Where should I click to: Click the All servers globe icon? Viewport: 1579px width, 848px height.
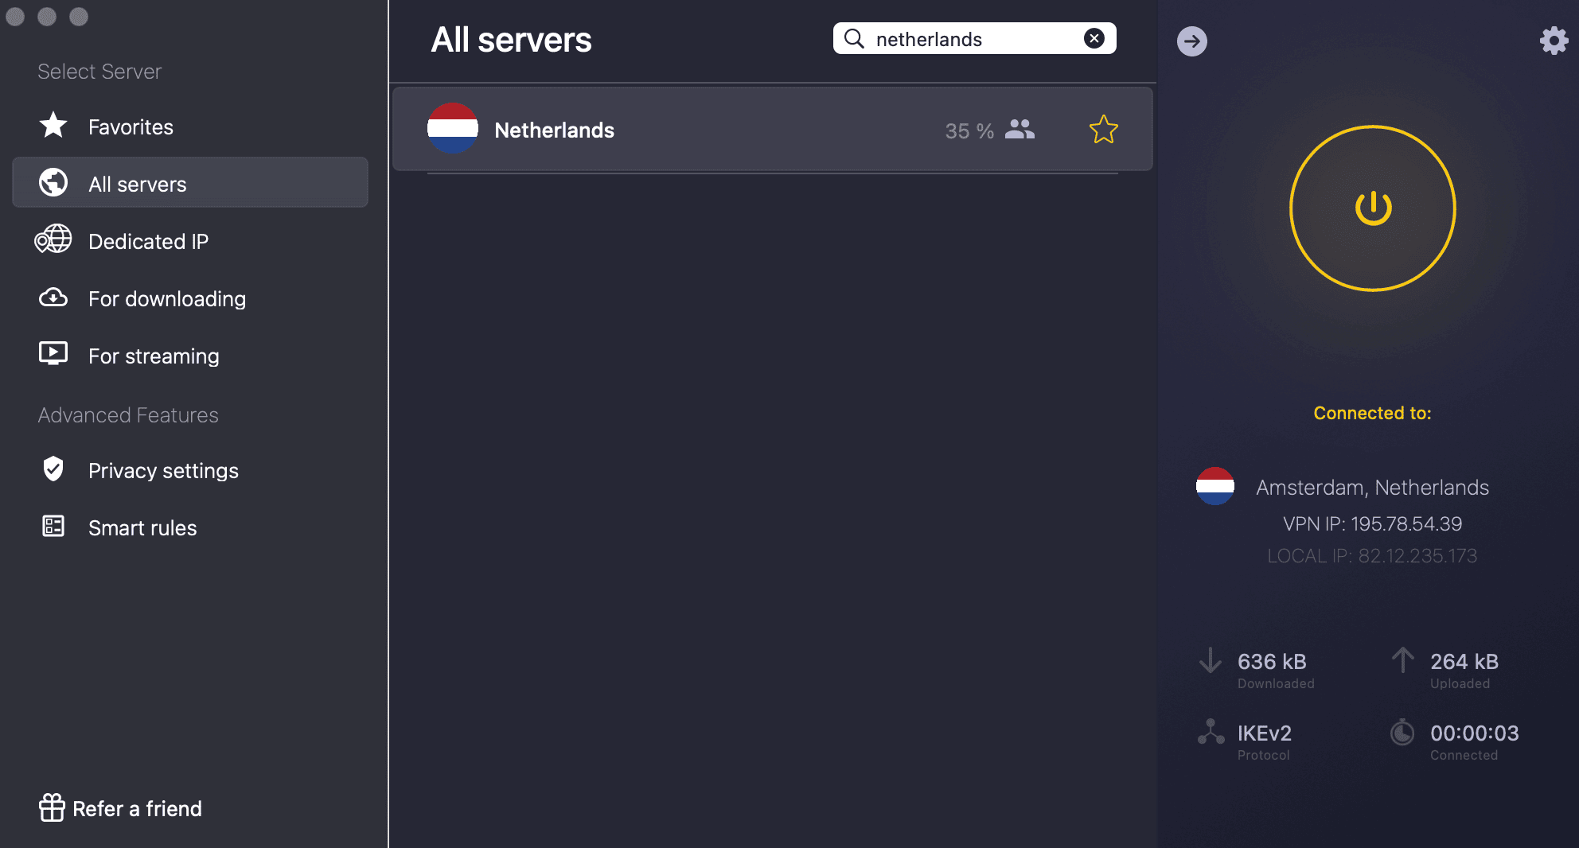click(53, 182)
